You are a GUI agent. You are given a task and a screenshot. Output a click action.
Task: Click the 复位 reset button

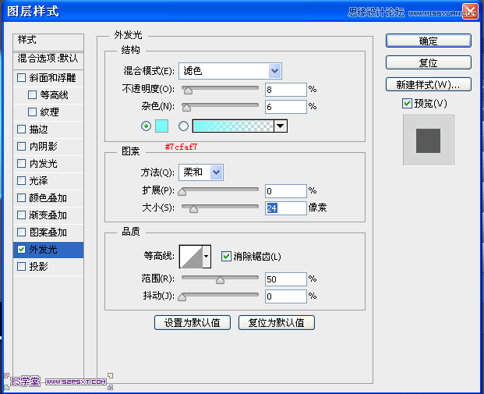coord(429,62)
